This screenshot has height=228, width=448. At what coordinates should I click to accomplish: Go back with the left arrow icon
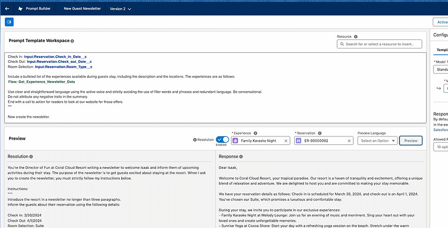coord(7,9)
